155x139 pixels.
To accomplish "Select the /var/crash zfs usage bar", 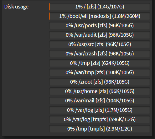I will (x=100, y=54).
